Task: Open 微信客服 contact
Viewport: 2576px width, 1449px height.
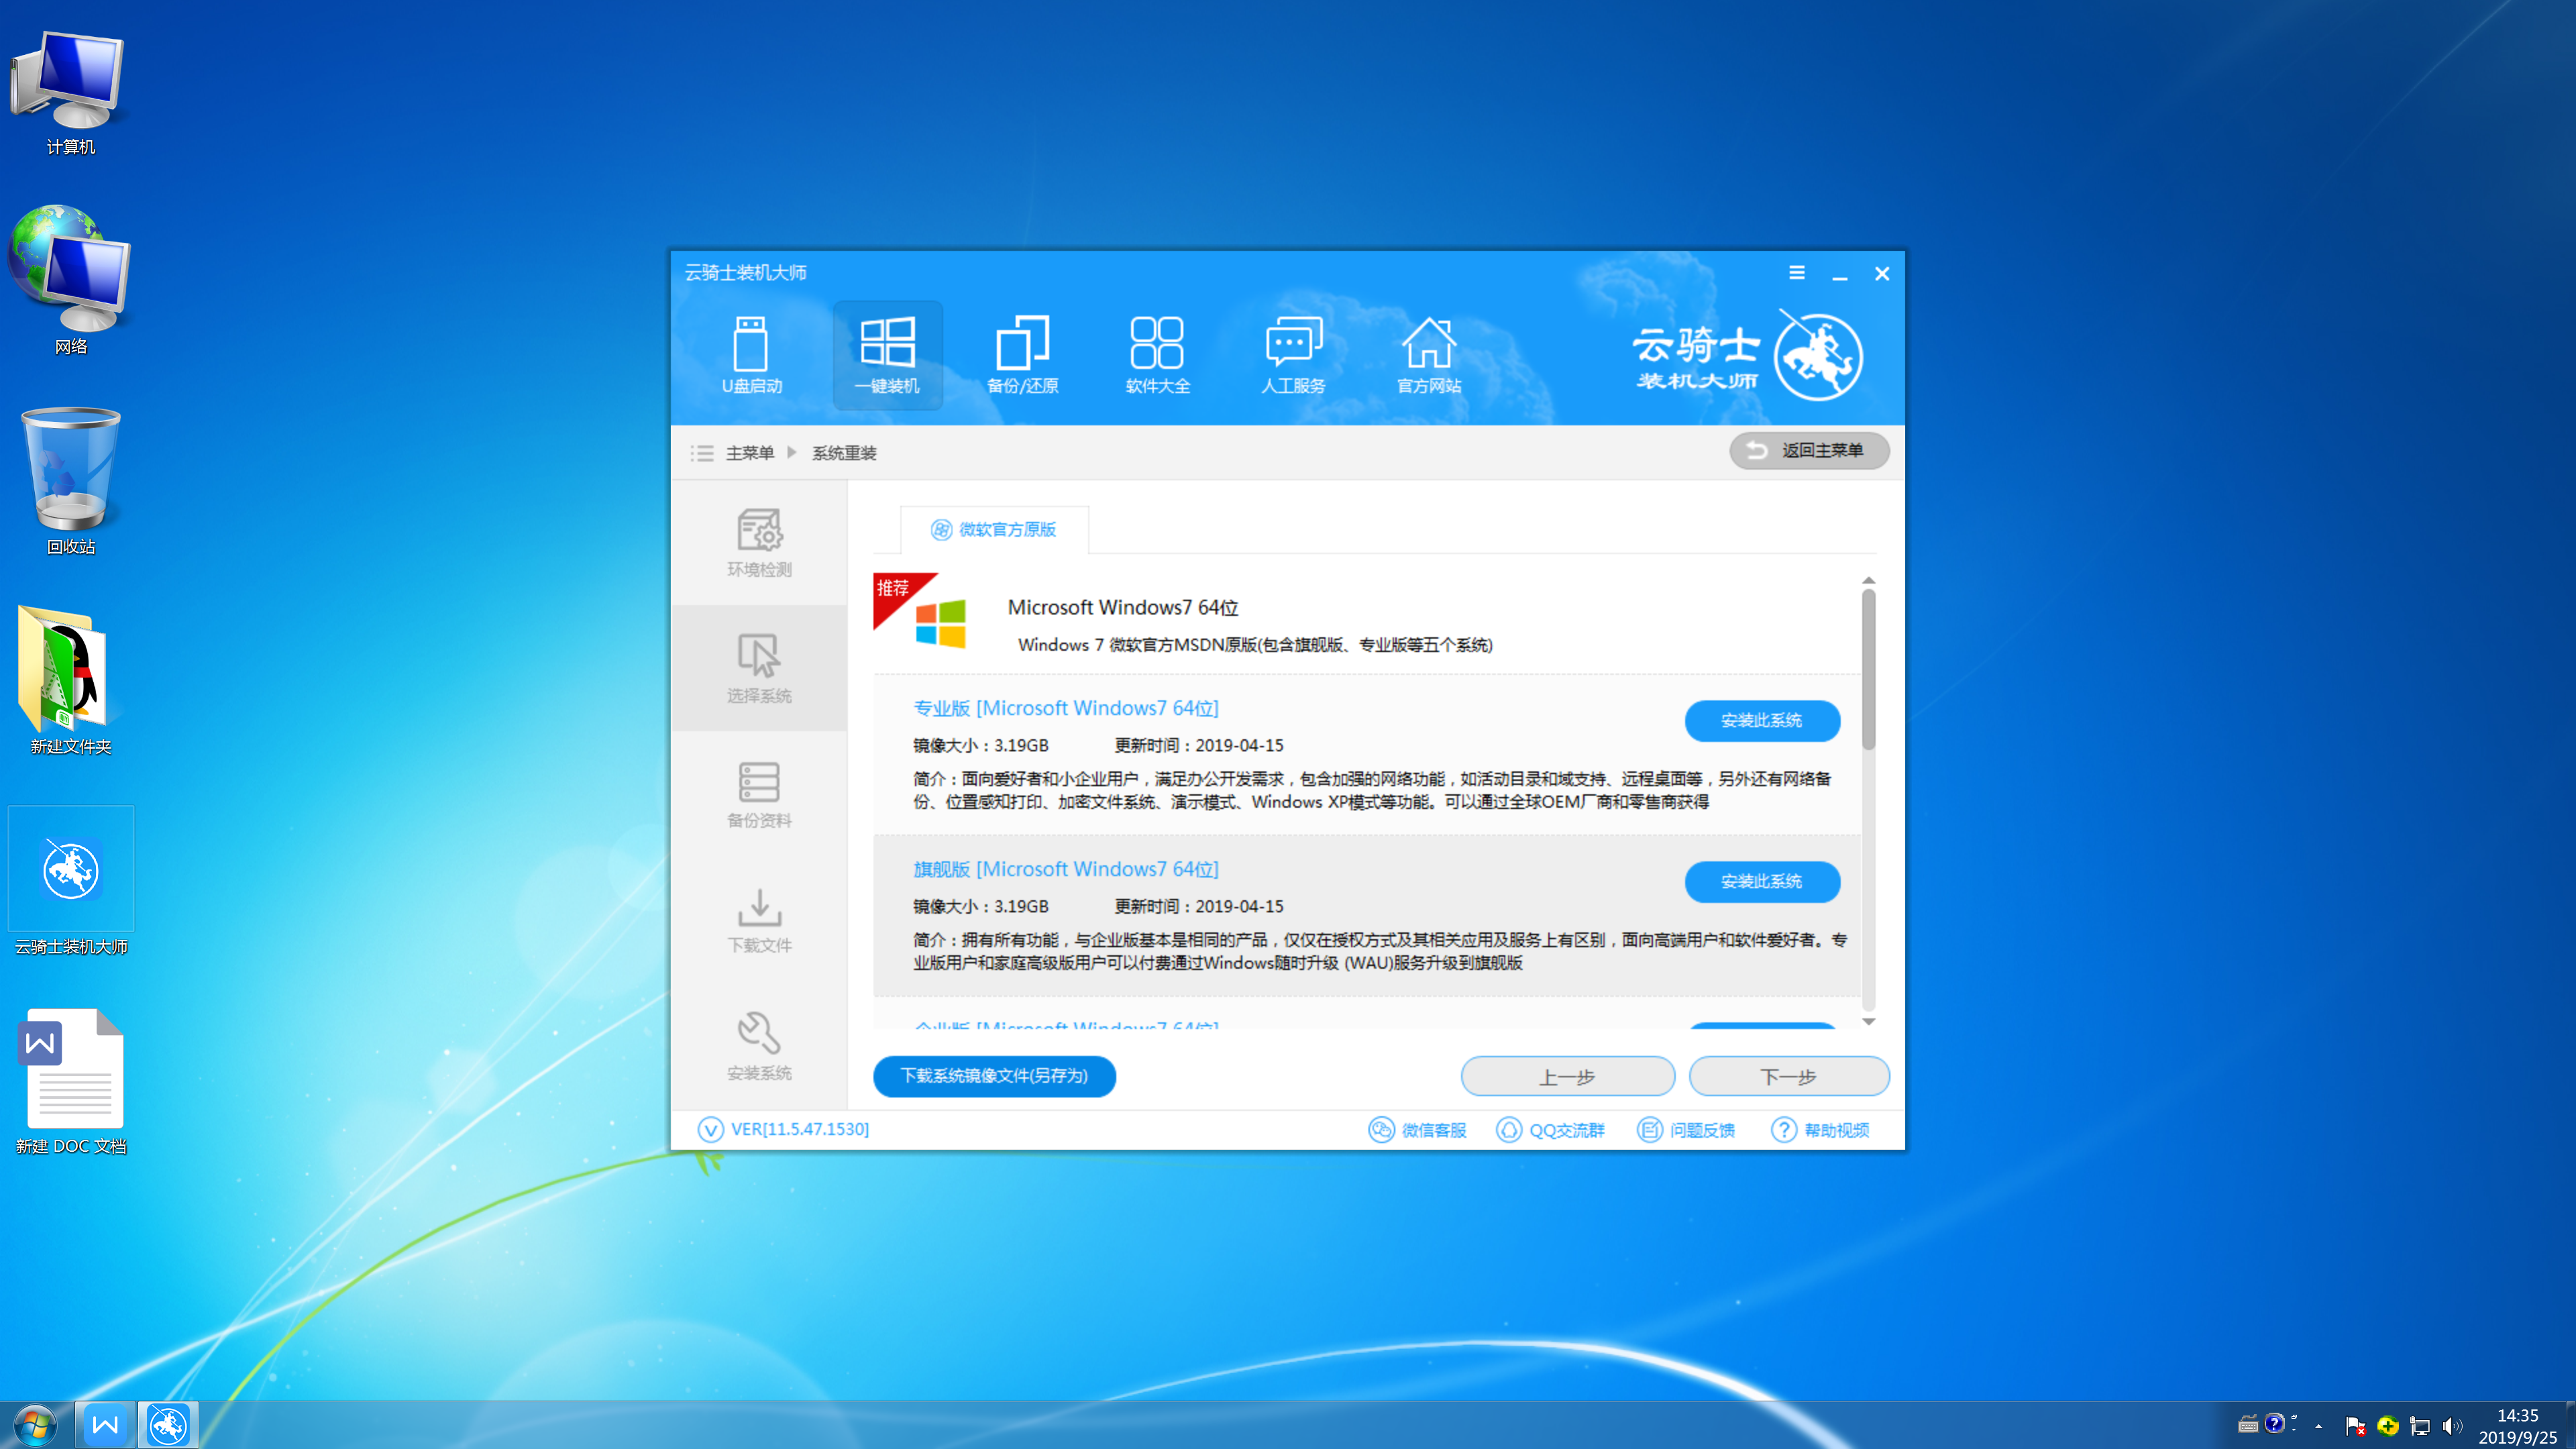Action: pyautogui.click(x=1417, y=1130)
